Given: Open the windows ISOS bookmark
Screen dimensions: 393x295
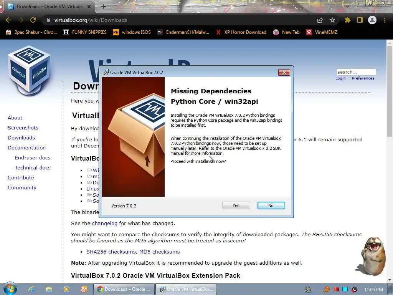Looking at the screenshot, I should (x=132, y=32).
